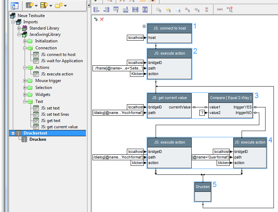The image size is (278, 212).
Task: Click the '1' value2 input of Compare block
Action: coord(202,113)
